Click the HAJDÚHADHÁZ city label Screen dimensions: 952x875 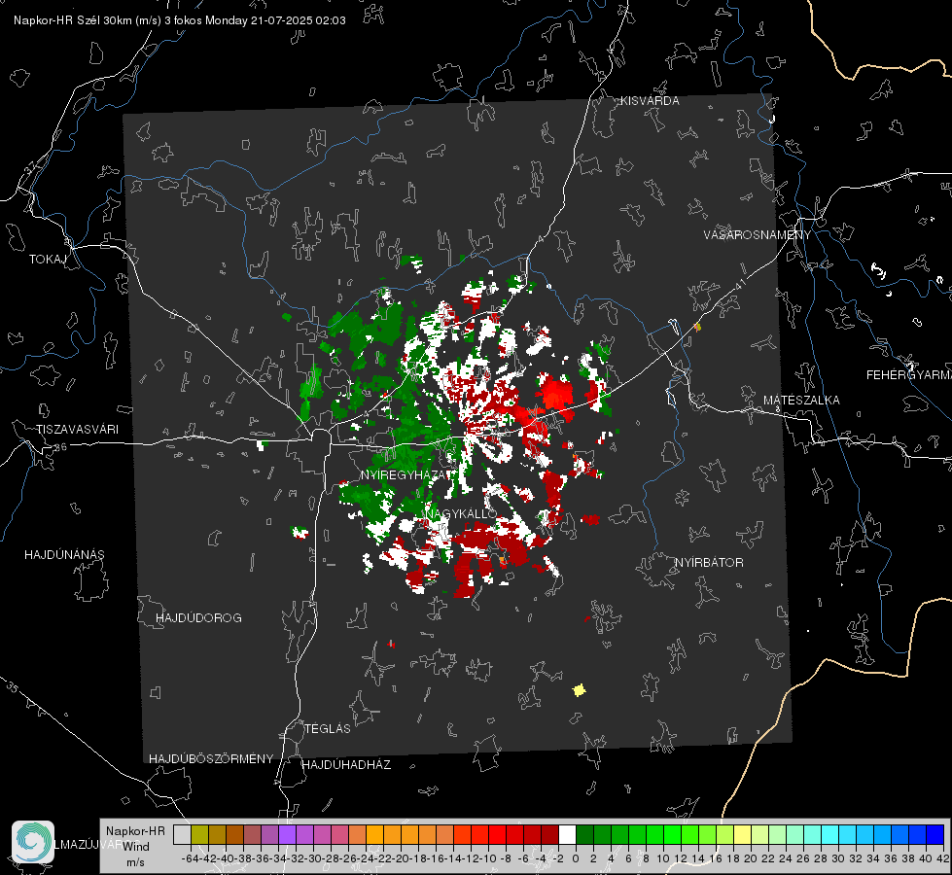pyautogui.click(x=346, y=765)
